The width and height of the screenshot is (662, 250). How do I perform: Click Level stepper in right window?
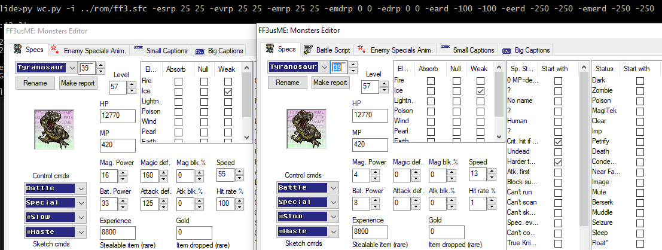pyautogui.click(x=384, y=87)
